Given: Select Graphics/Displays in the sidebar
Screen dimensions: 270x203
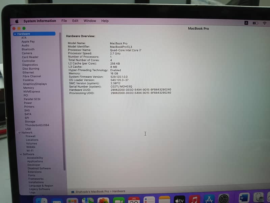Looking at the screenshot, I should click(35, 84).
